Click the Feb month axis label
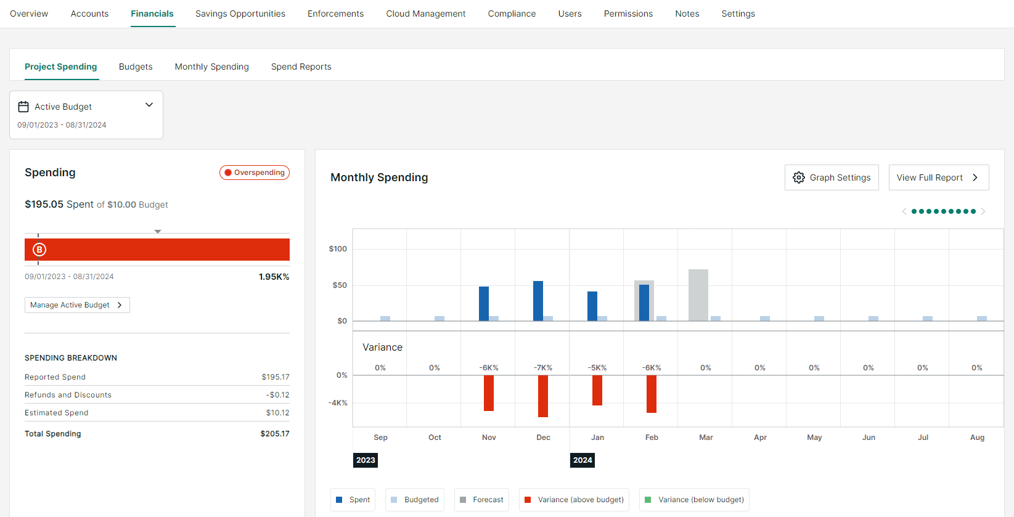Viewport: 1014px width, 517px height. click(x=652, y=438)
